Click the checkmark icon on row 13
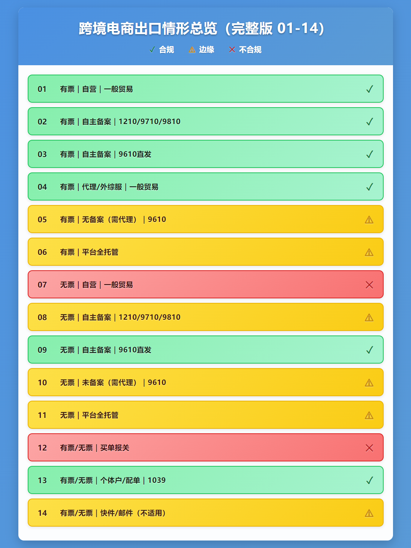This screenshot has height=548, width=411. click(x=369, y=480)
